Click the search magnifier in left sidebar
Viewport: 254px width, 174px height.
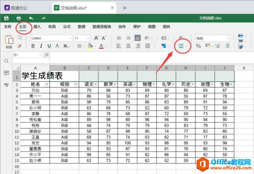coord(6,61)
